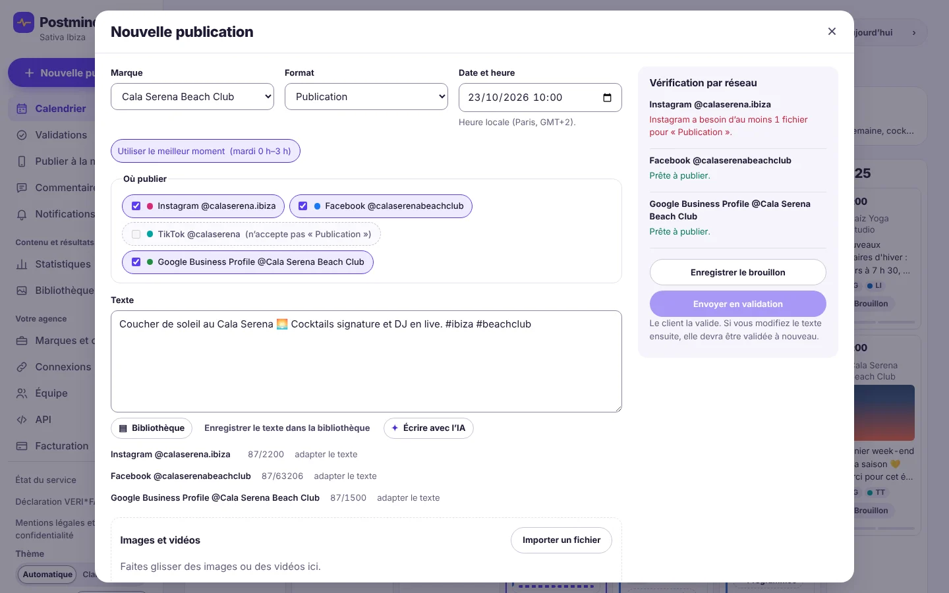Click the Équipe people icon
949x593 pixels.
22,393
